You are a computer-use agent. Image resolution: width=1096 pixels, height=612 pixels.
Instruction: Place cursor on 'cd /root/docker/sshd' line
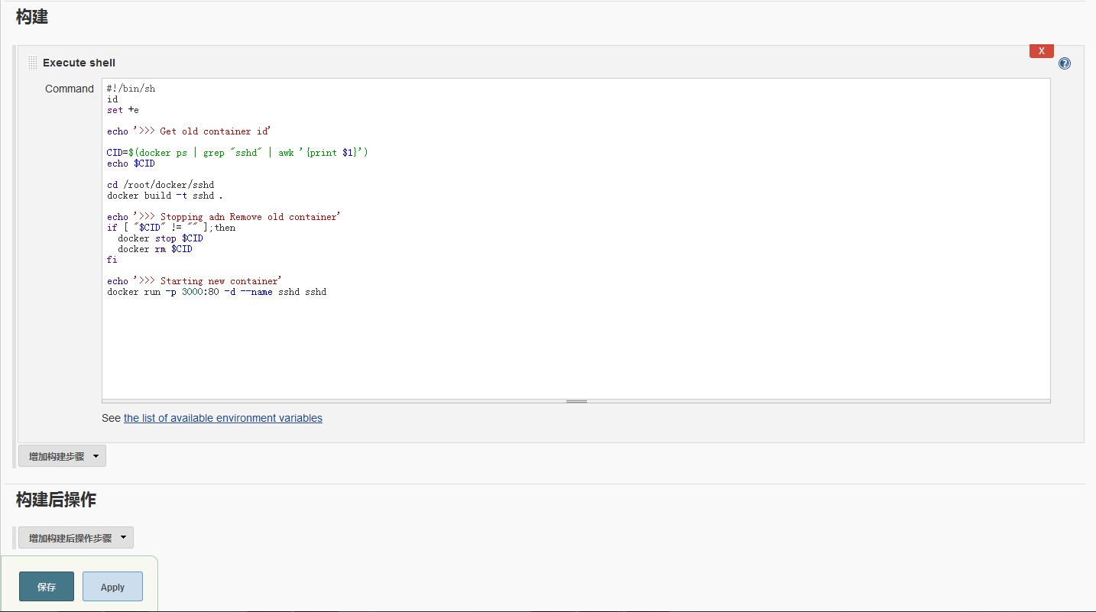pos(161,185)
